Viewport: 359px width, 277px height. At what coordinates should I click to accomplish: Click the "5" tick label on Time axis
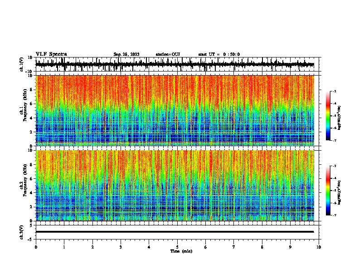177,247
